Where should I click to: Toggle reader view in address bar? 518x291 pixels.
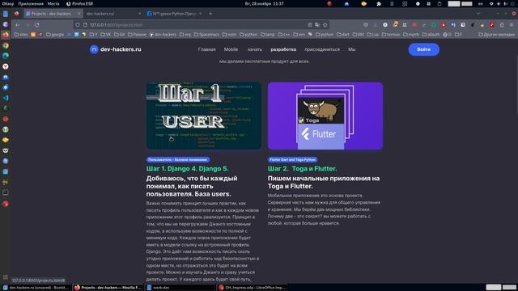pos(310,25)
